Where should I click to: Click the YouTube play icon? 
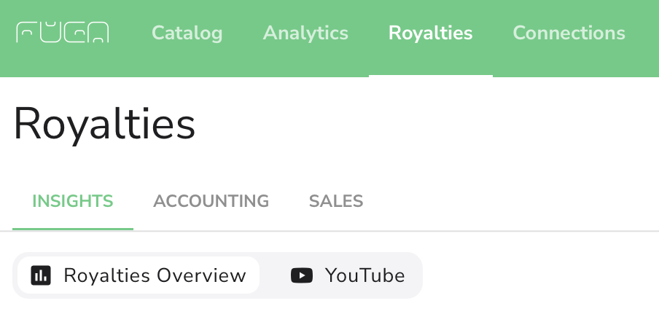pyautogui.click(x=302, y=275)
